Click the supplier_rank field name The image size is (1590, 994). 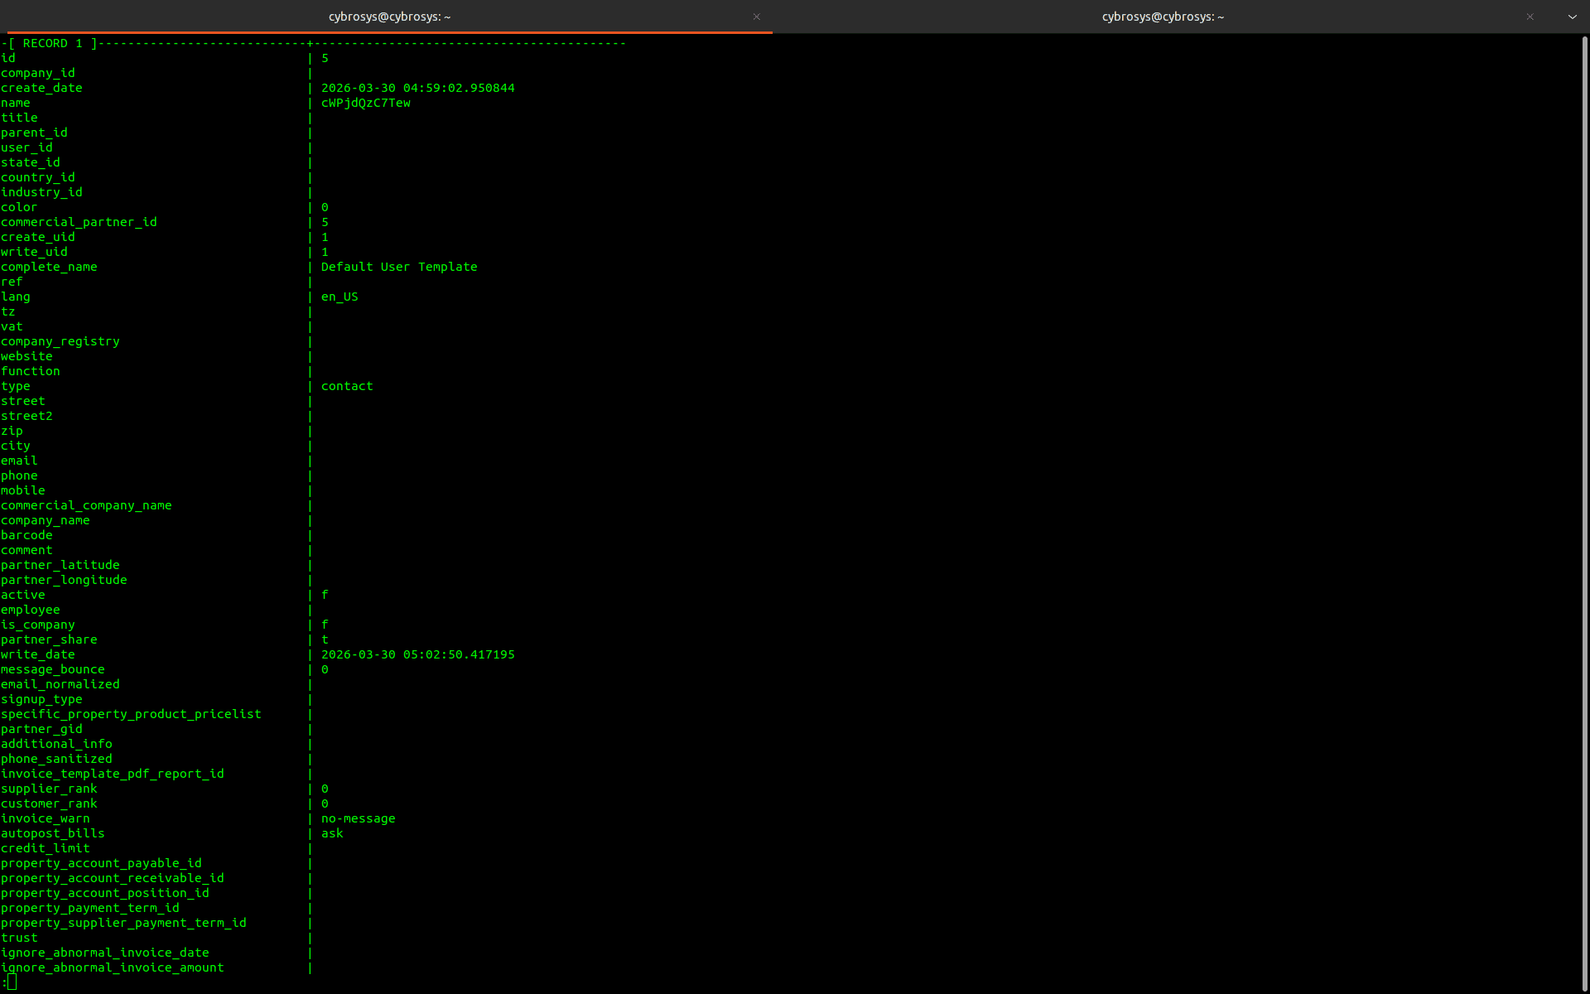49,789
